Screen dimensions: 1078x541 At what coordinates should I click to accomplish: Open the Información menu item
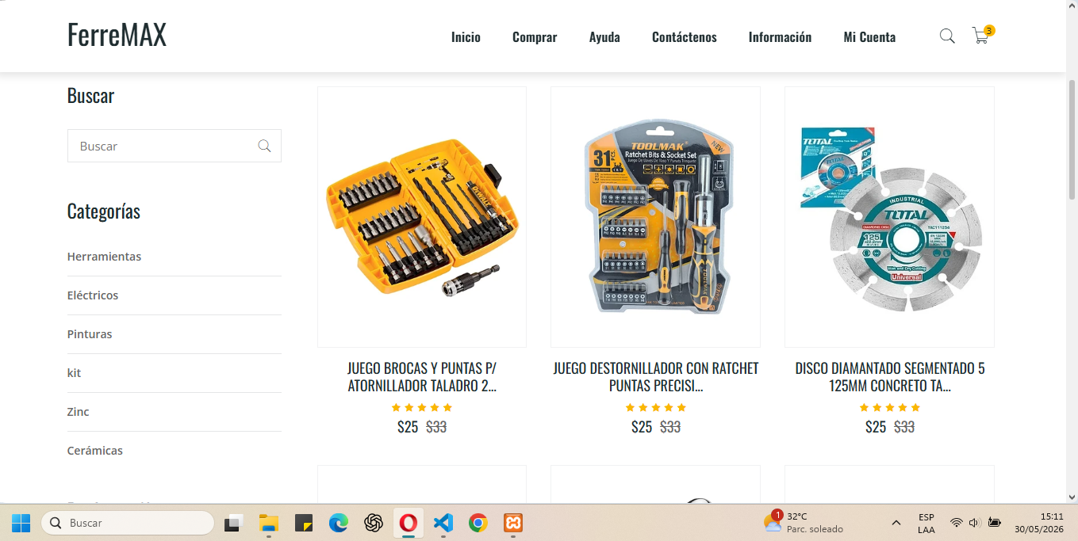(x=780, y=36)
